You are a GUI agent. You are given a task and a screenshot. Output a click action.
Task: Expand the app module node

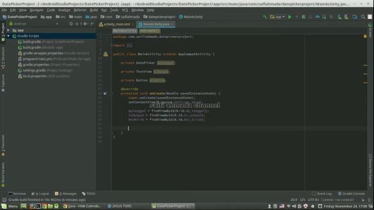(x=9, y=30)
